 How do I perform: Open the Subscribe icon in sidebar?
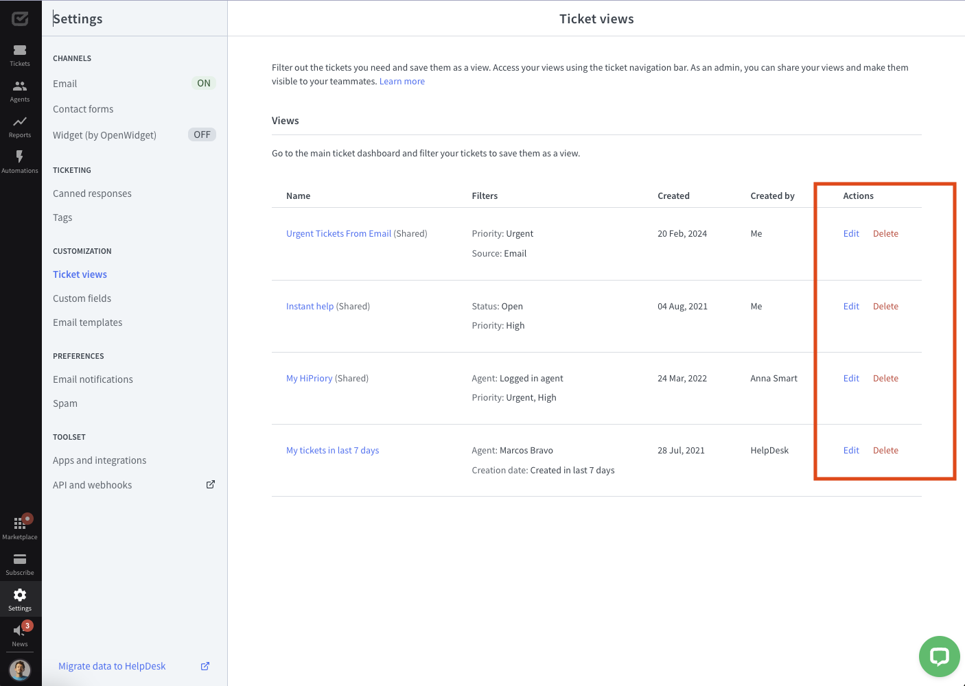point(20,565)
